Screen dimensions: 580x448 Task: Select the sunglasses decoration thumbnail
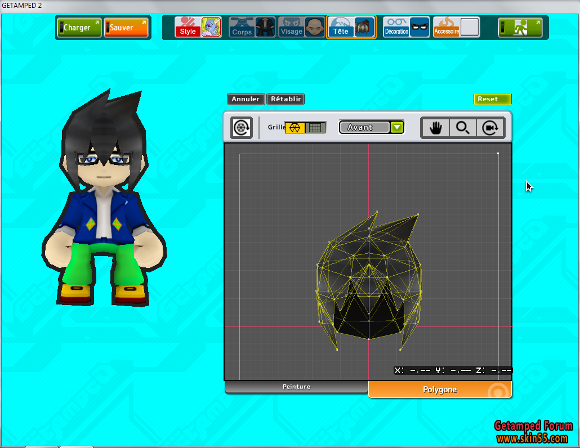(420, 27)
